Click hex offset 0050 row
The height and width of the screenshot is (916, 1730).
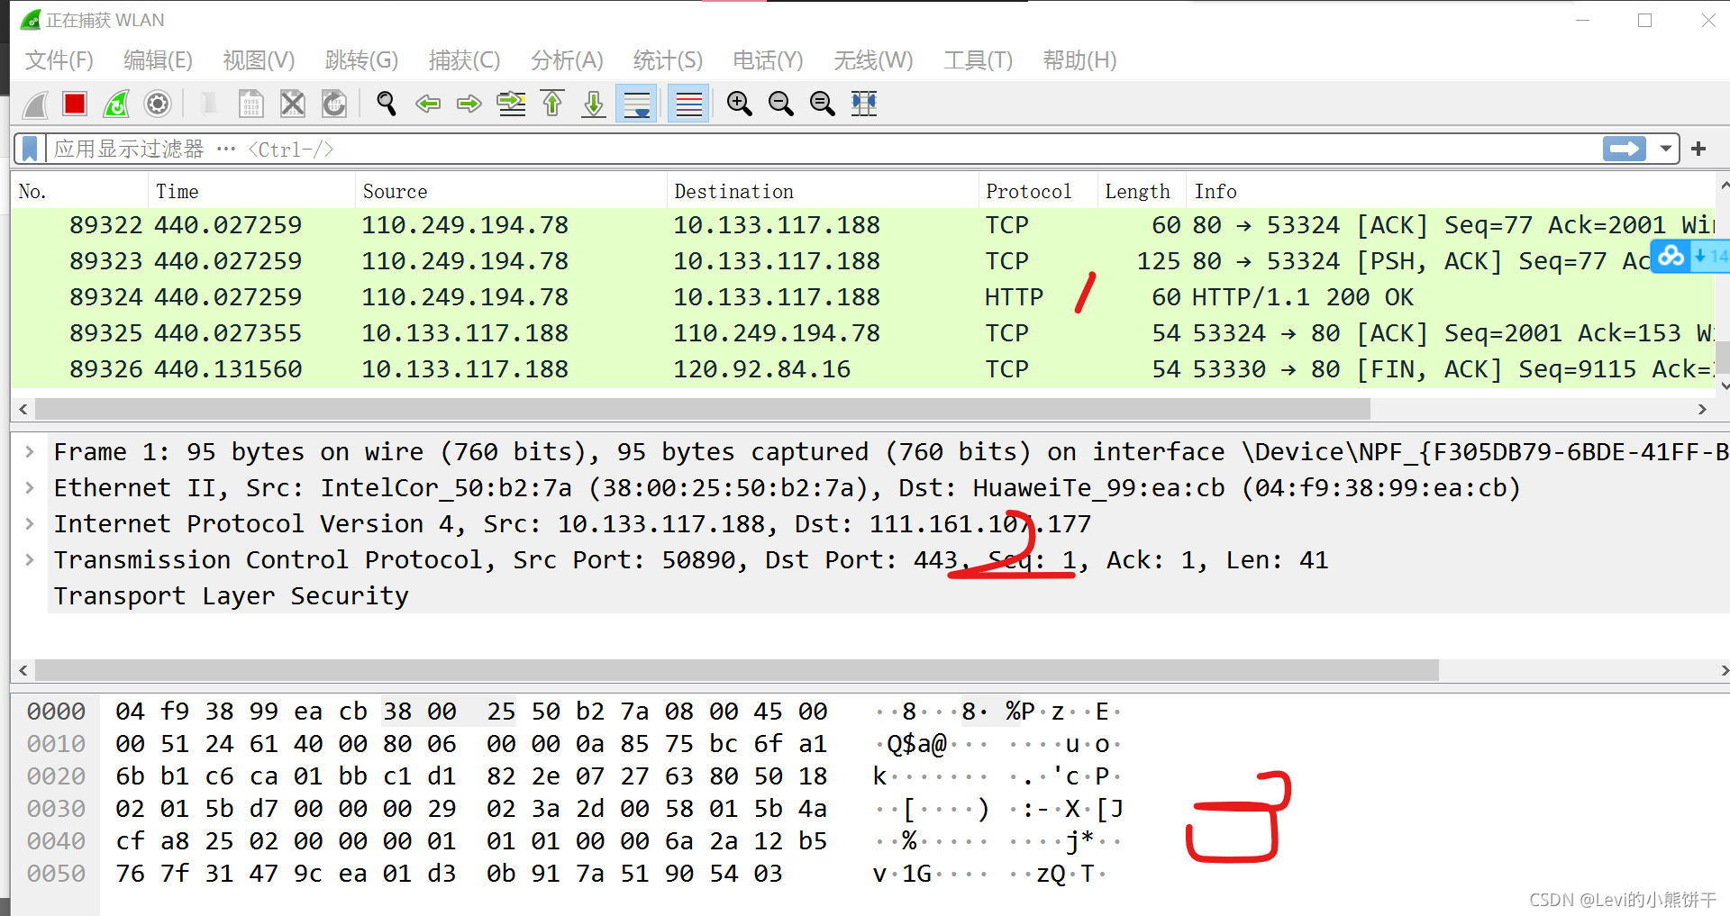coord(56,874)
